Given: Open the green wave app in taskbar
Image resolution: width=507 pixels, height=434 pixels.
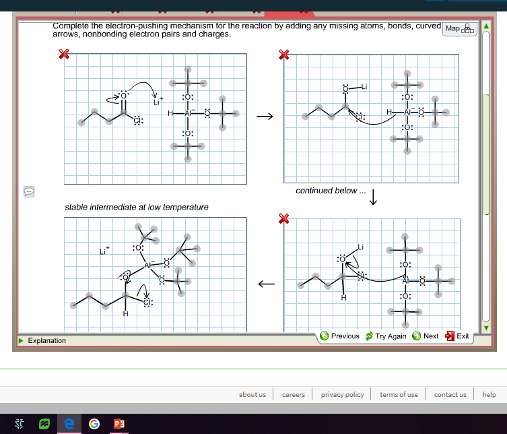Looking at the screenshot, I should click(x=44, y=424).
